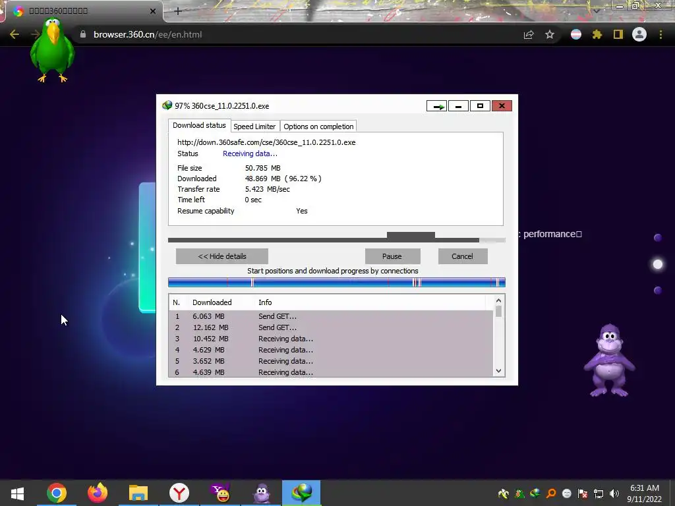Close the 360 browser tab
The height and width of the screenshot is (506, 675).
[x=153, y=11]
